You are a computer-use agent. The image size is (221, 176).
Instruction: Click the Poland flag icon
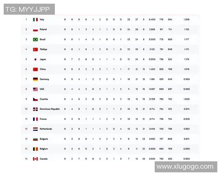(x=35, y=29)
